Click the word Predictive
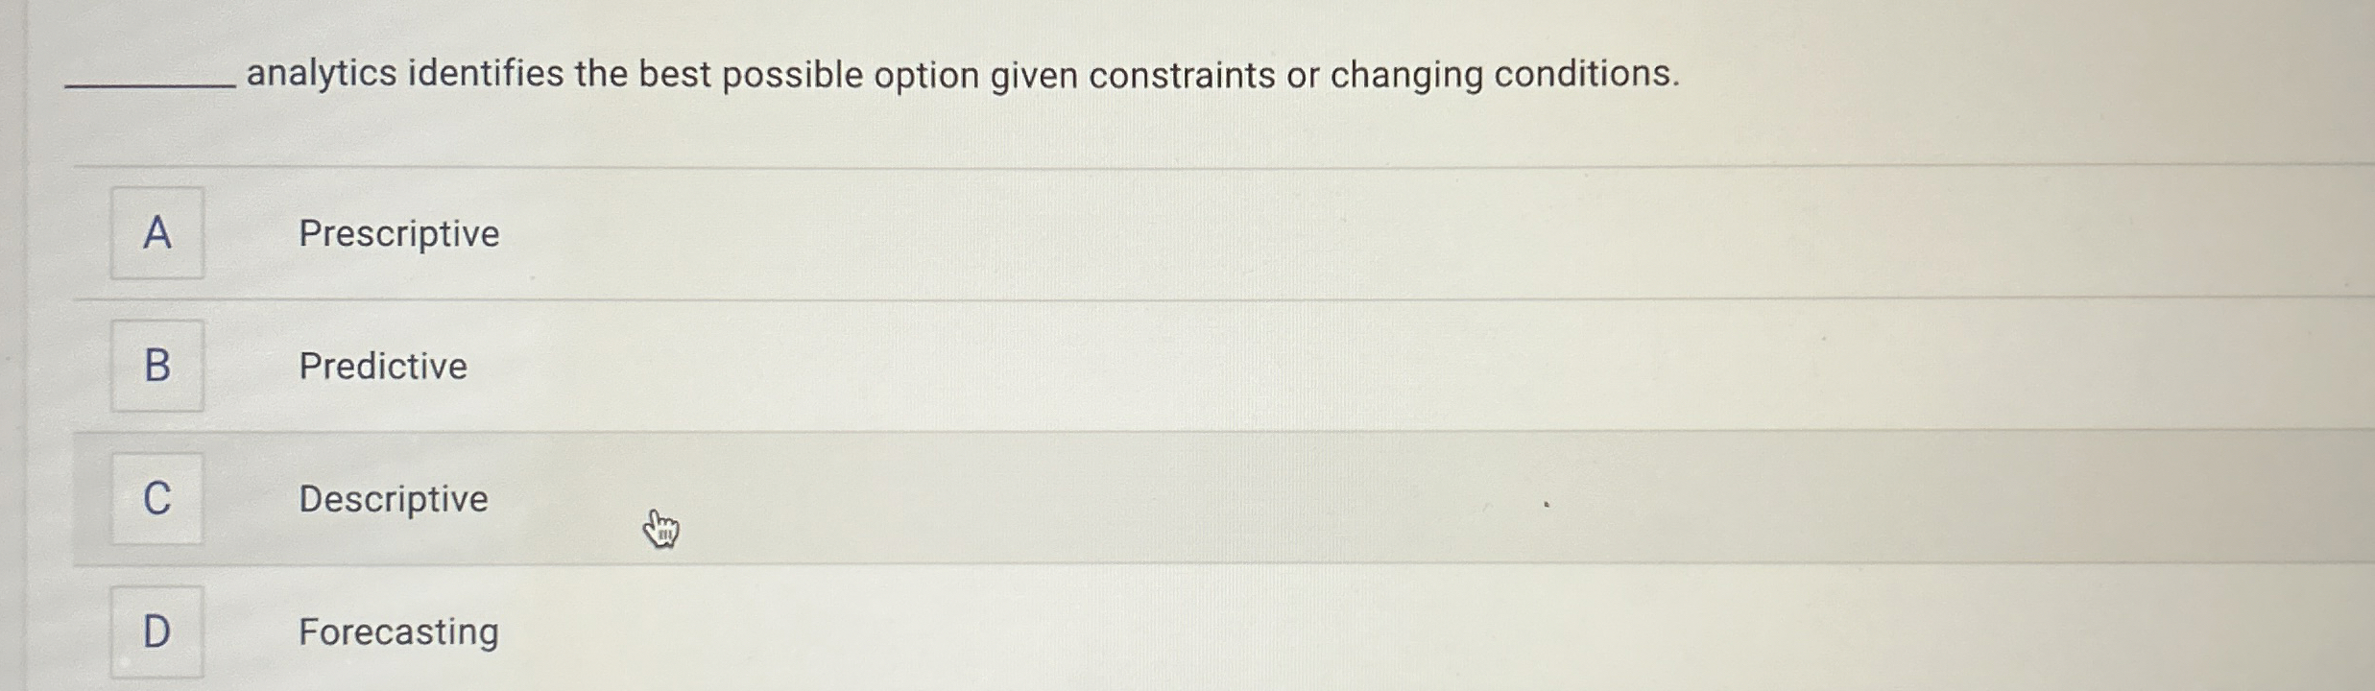This screenshot has height=691, width=2375. click(382, 367)
